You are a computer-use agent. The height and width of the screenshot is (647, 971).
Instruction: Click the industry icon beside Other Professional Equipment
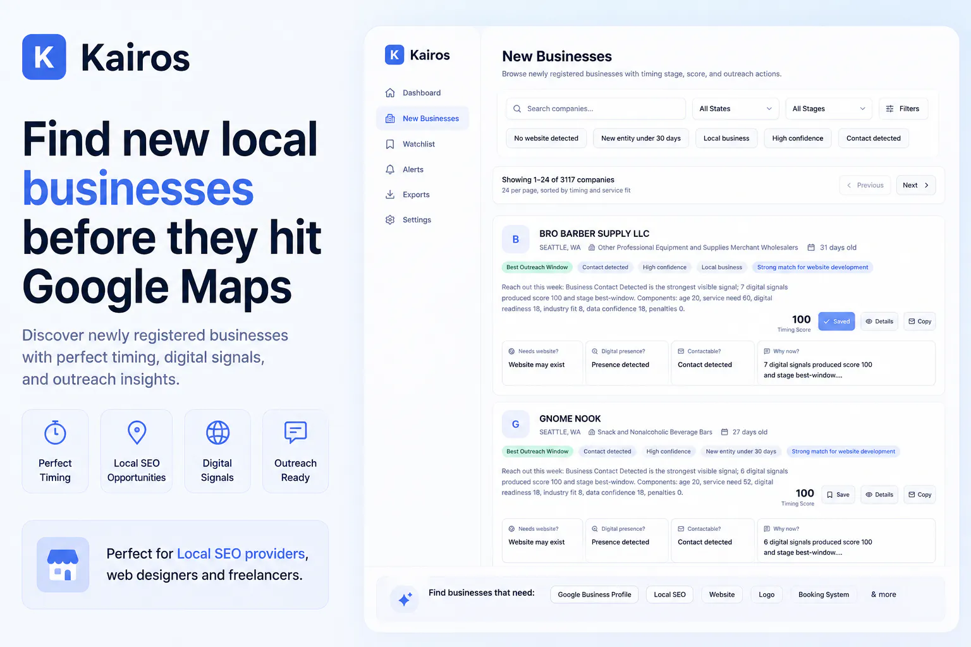pyautogui.click(x=592, y=248)
